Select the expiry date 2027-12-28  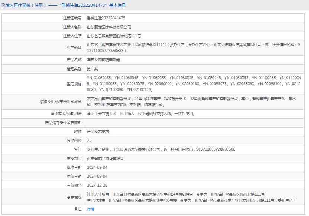coord(97,186)
